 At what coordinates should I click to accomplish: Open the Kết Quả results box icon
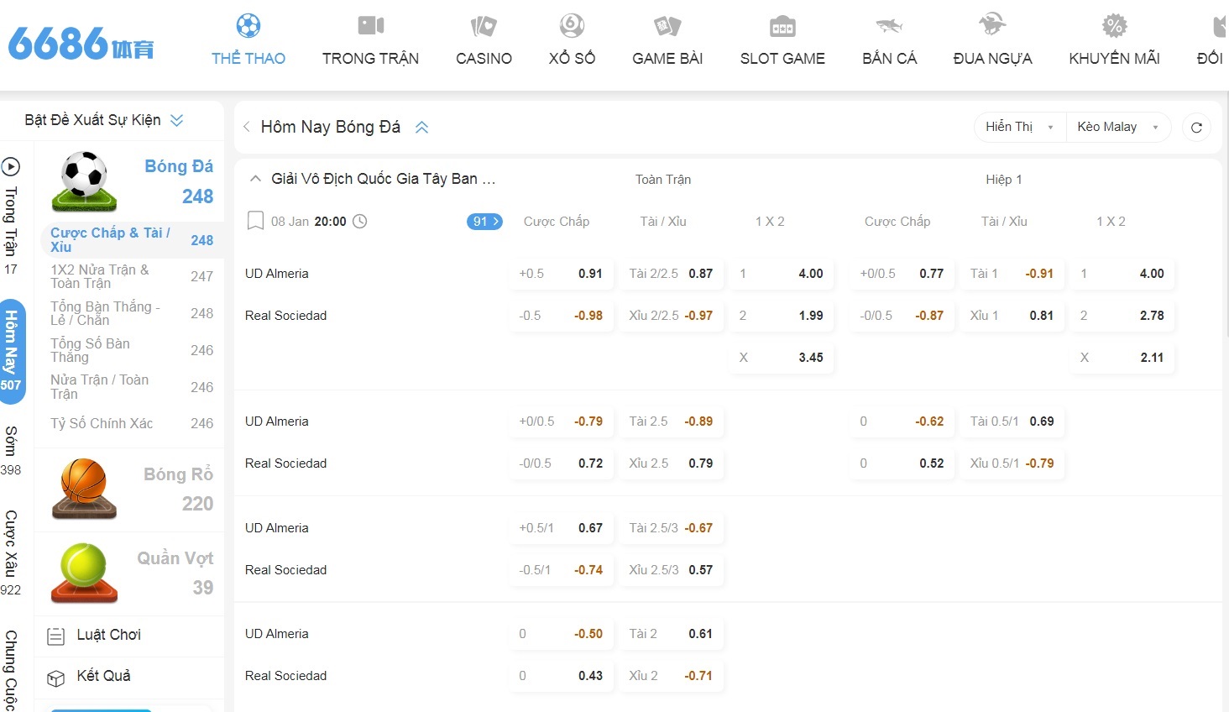(55, 678)
